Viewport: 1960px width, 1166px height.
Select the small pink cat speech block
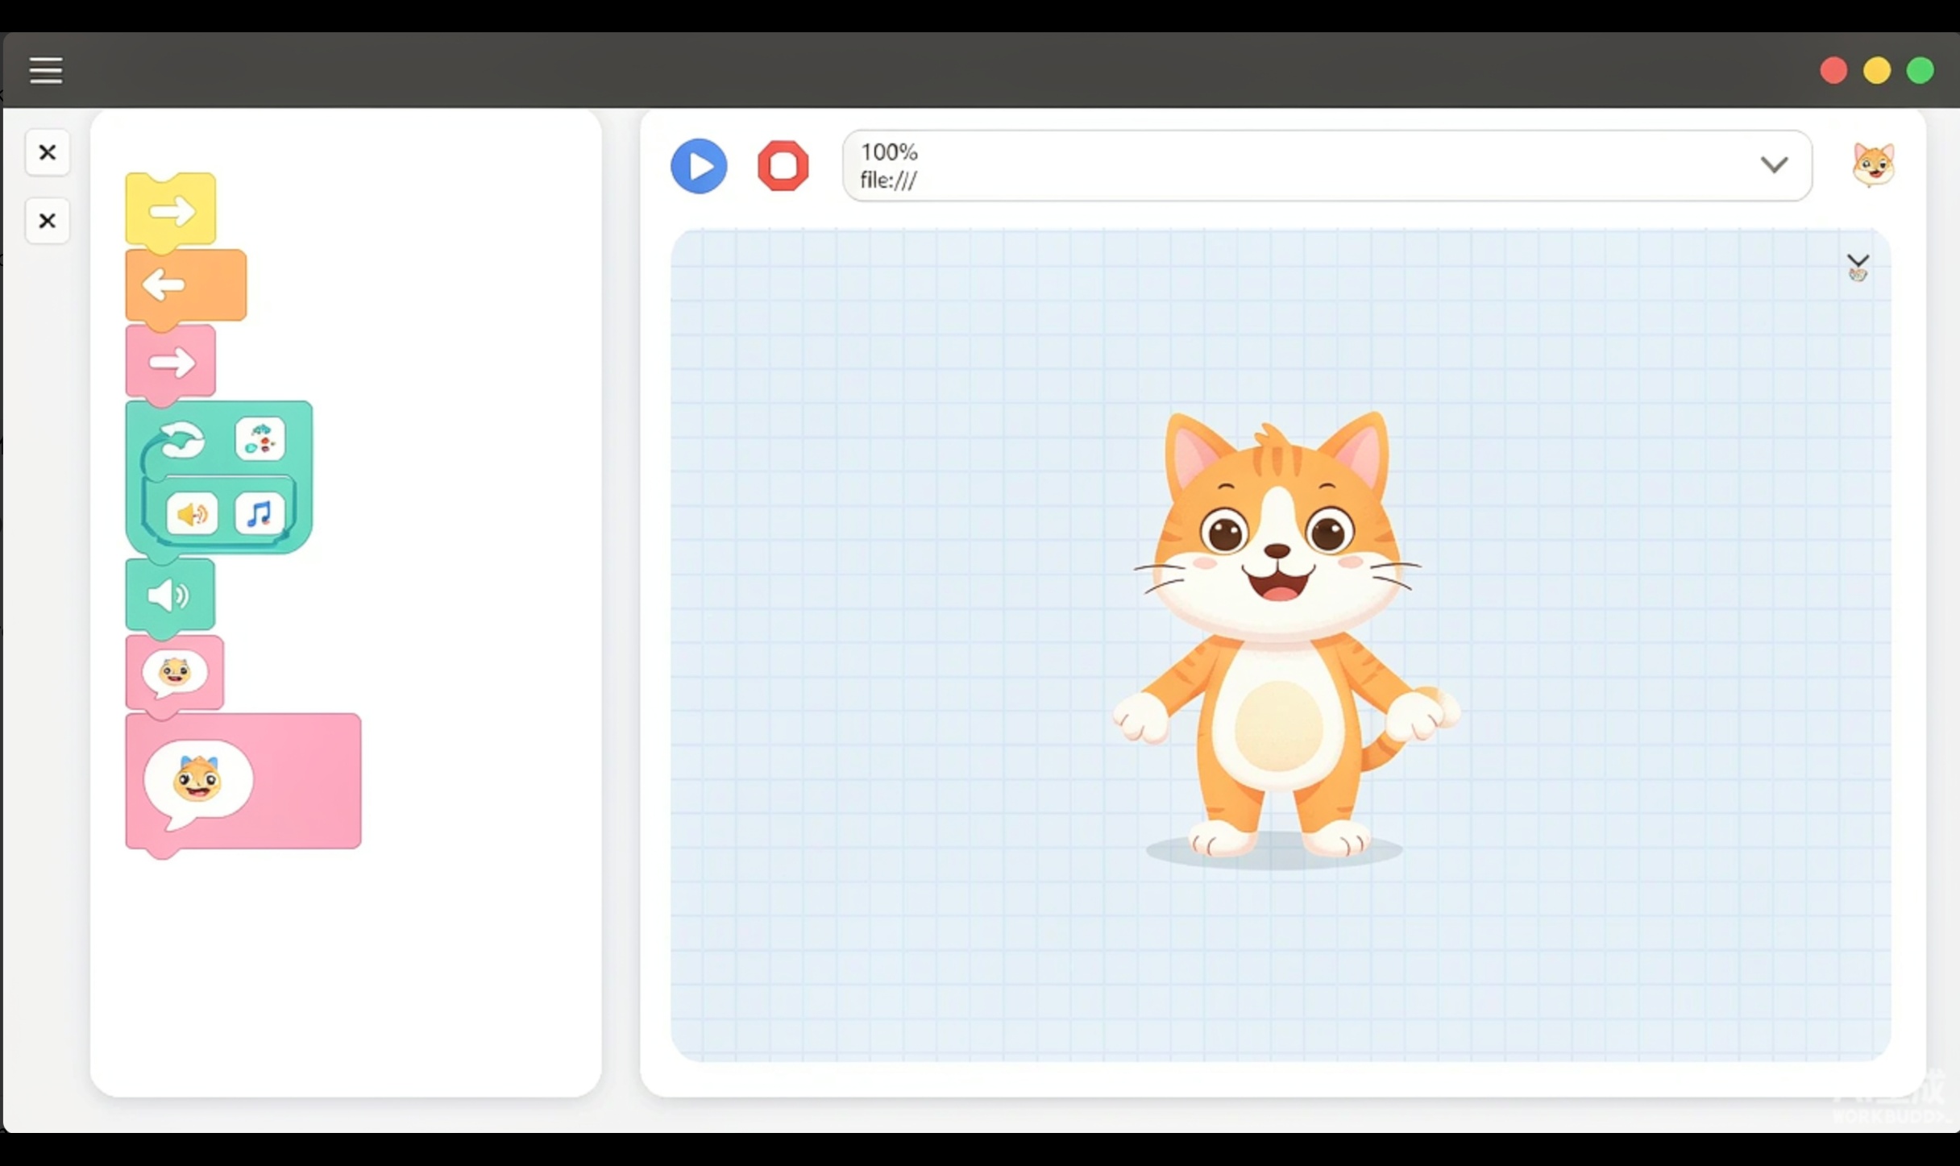[175, 673]
